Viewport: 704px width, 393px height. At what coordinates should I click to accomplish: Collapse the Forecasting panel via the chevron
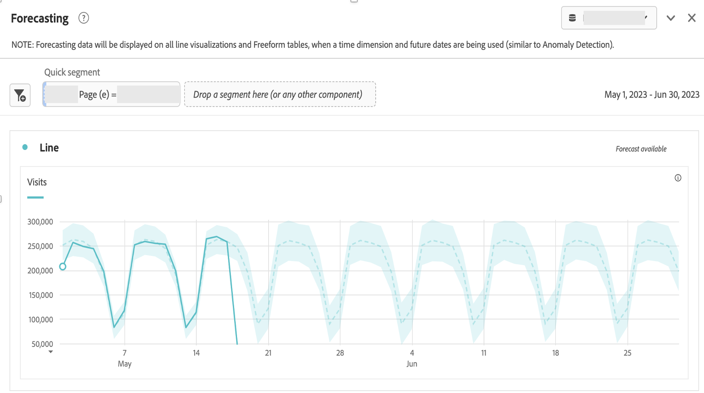[670, 18]
